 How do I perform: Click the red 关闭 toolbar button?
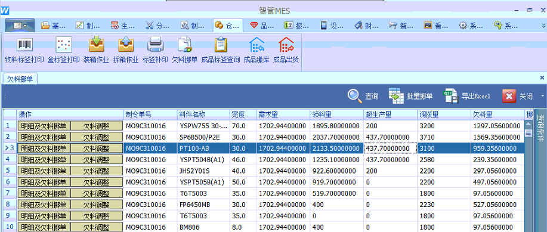[x=517, y=96]
